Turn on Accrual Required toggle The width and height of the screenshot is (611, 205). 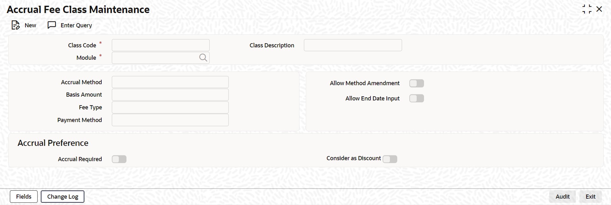pyautogui.click(x=119, y=159)
